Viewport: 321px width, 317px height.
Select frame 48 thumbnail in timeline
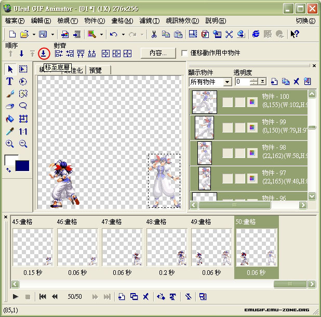tap(167, 247)
